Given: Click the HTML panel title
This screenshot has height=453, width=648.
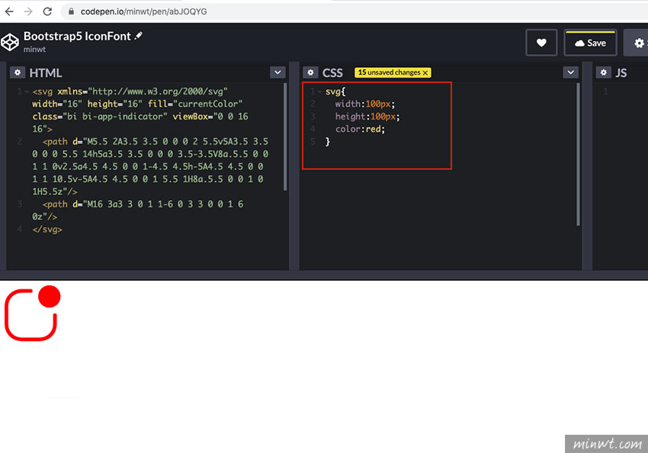Looking at the screenshot, I should [46, 73].
